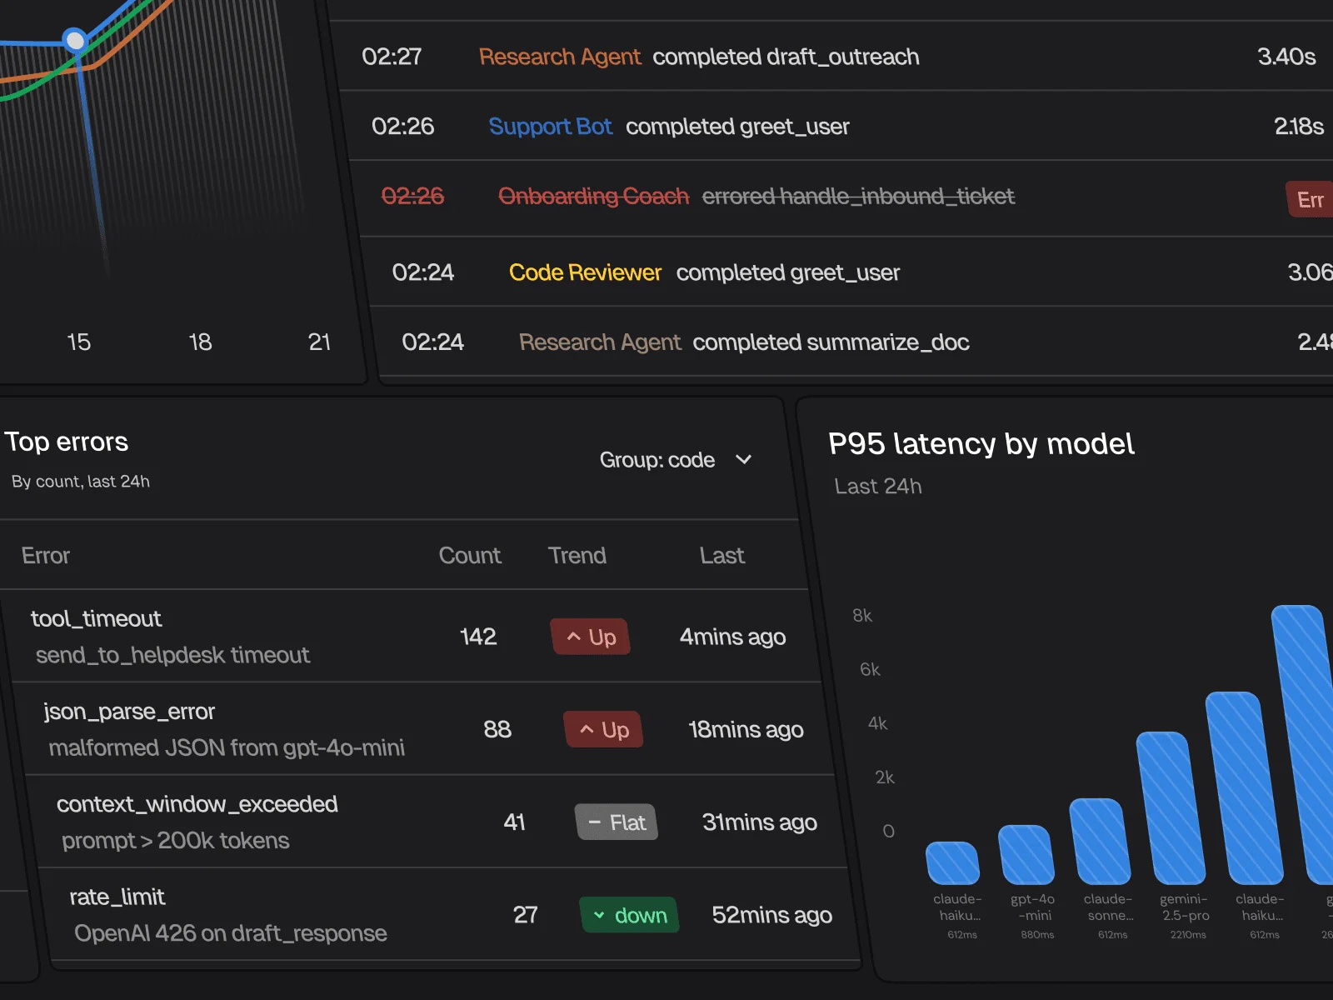
Task: Select the tool_timeout error name
Action: (97, 618)
